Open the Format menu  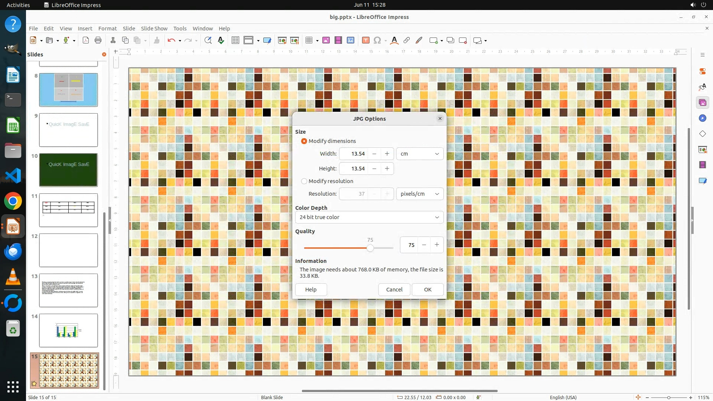pos(107,29)
